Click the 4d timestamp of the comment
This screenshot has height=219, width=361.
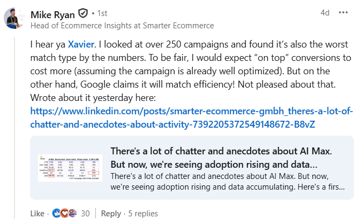(325, 12)
